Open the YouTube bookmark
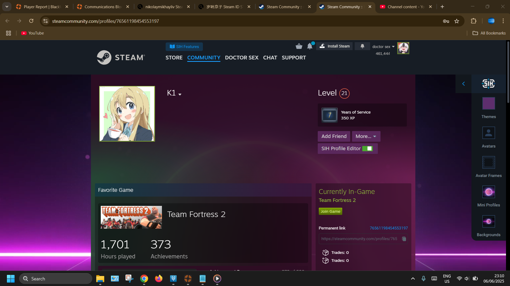The height and width of the screenshot is (286, 510). [x=33, y=33]
